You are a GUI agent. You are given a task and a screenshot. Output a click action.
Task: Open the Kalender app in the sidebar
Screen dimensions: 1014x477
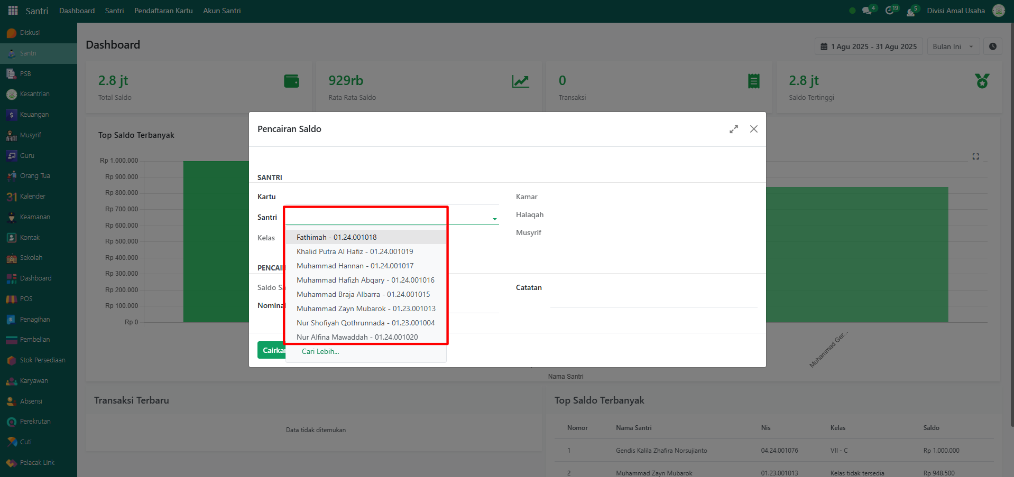click(32, 197)
